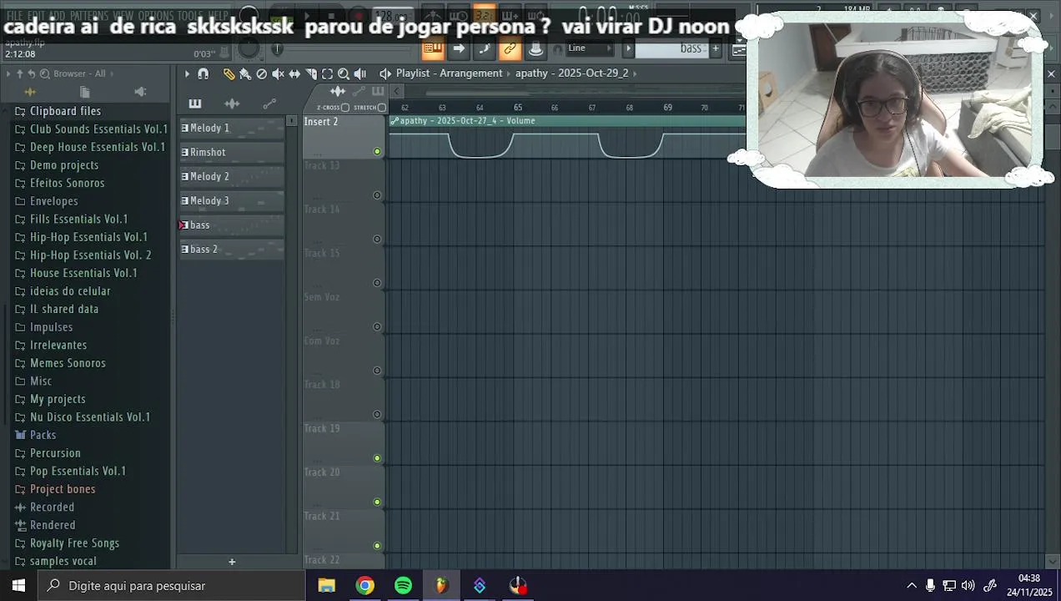This screenshot has width=1061, height=601.
Task: Select the Paint brush tool
Action: point(245,73)
